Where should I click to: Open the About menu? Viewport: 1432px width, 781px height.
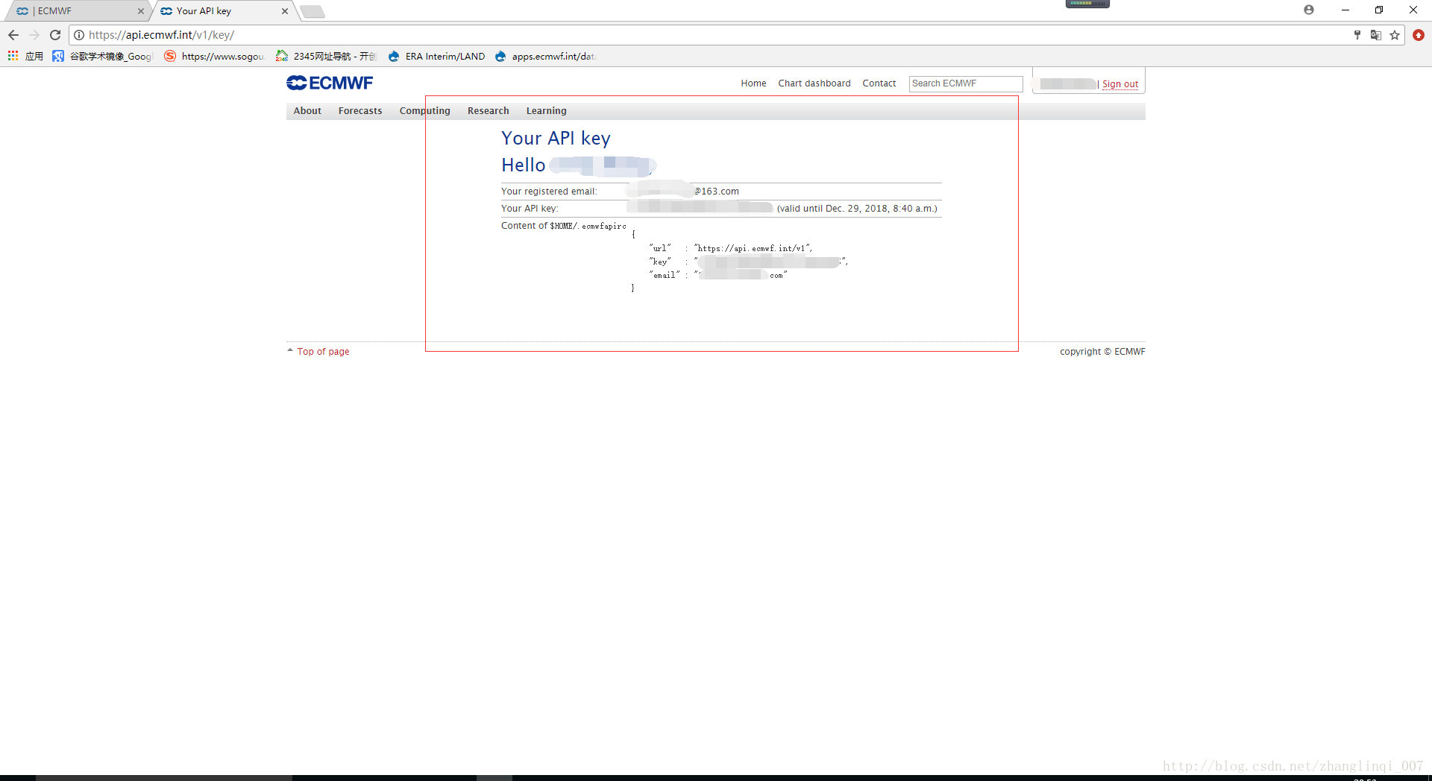[307, 111]
